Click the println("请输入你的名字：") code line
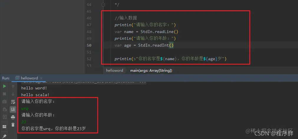This screenshot has height=139, width=298. coord(145,25)
